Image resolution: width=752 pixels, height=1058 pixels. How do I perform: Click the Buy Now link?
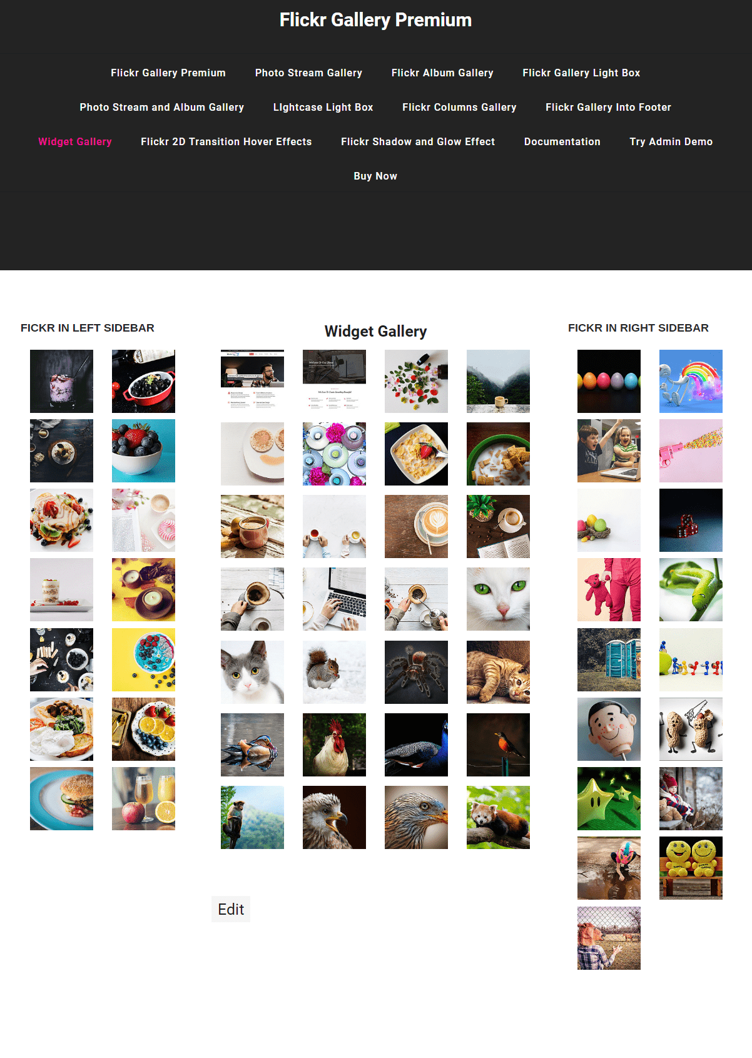[375, 176]
